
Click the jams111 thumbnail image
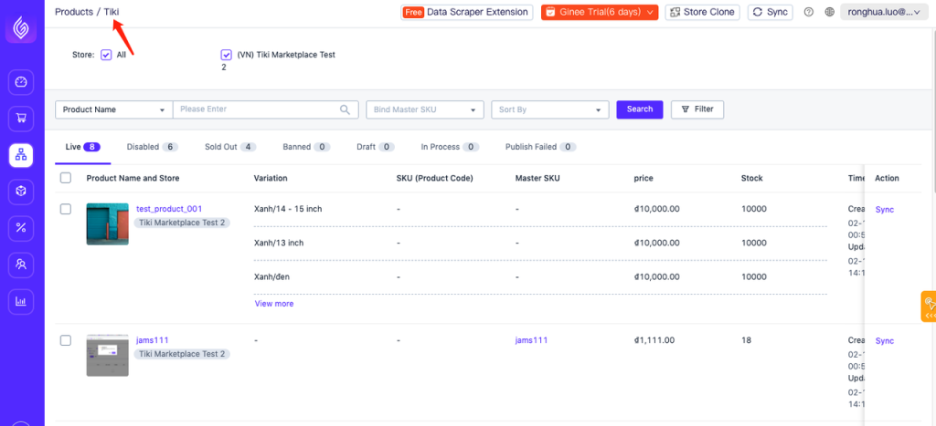point(108,355)
